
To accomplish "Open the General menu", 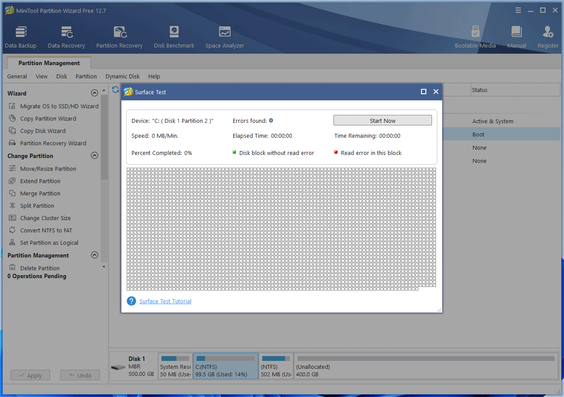I will point(17,76).
